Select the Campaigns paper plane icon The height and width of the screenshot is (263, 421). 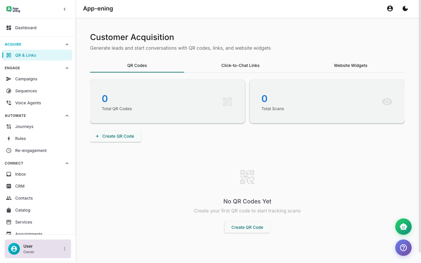point(9,79)
